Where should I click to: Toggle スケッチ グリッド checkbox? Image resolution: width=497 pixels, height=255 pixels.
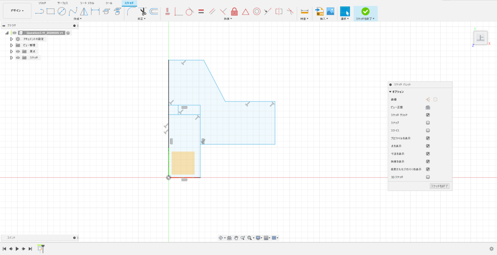(428, 115)
